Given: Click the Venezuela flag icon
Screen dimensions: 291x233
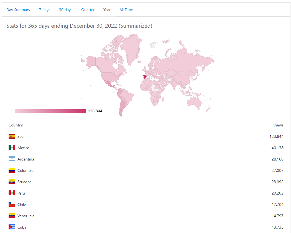Looking at the screenshot, I should tap(12, 216).
